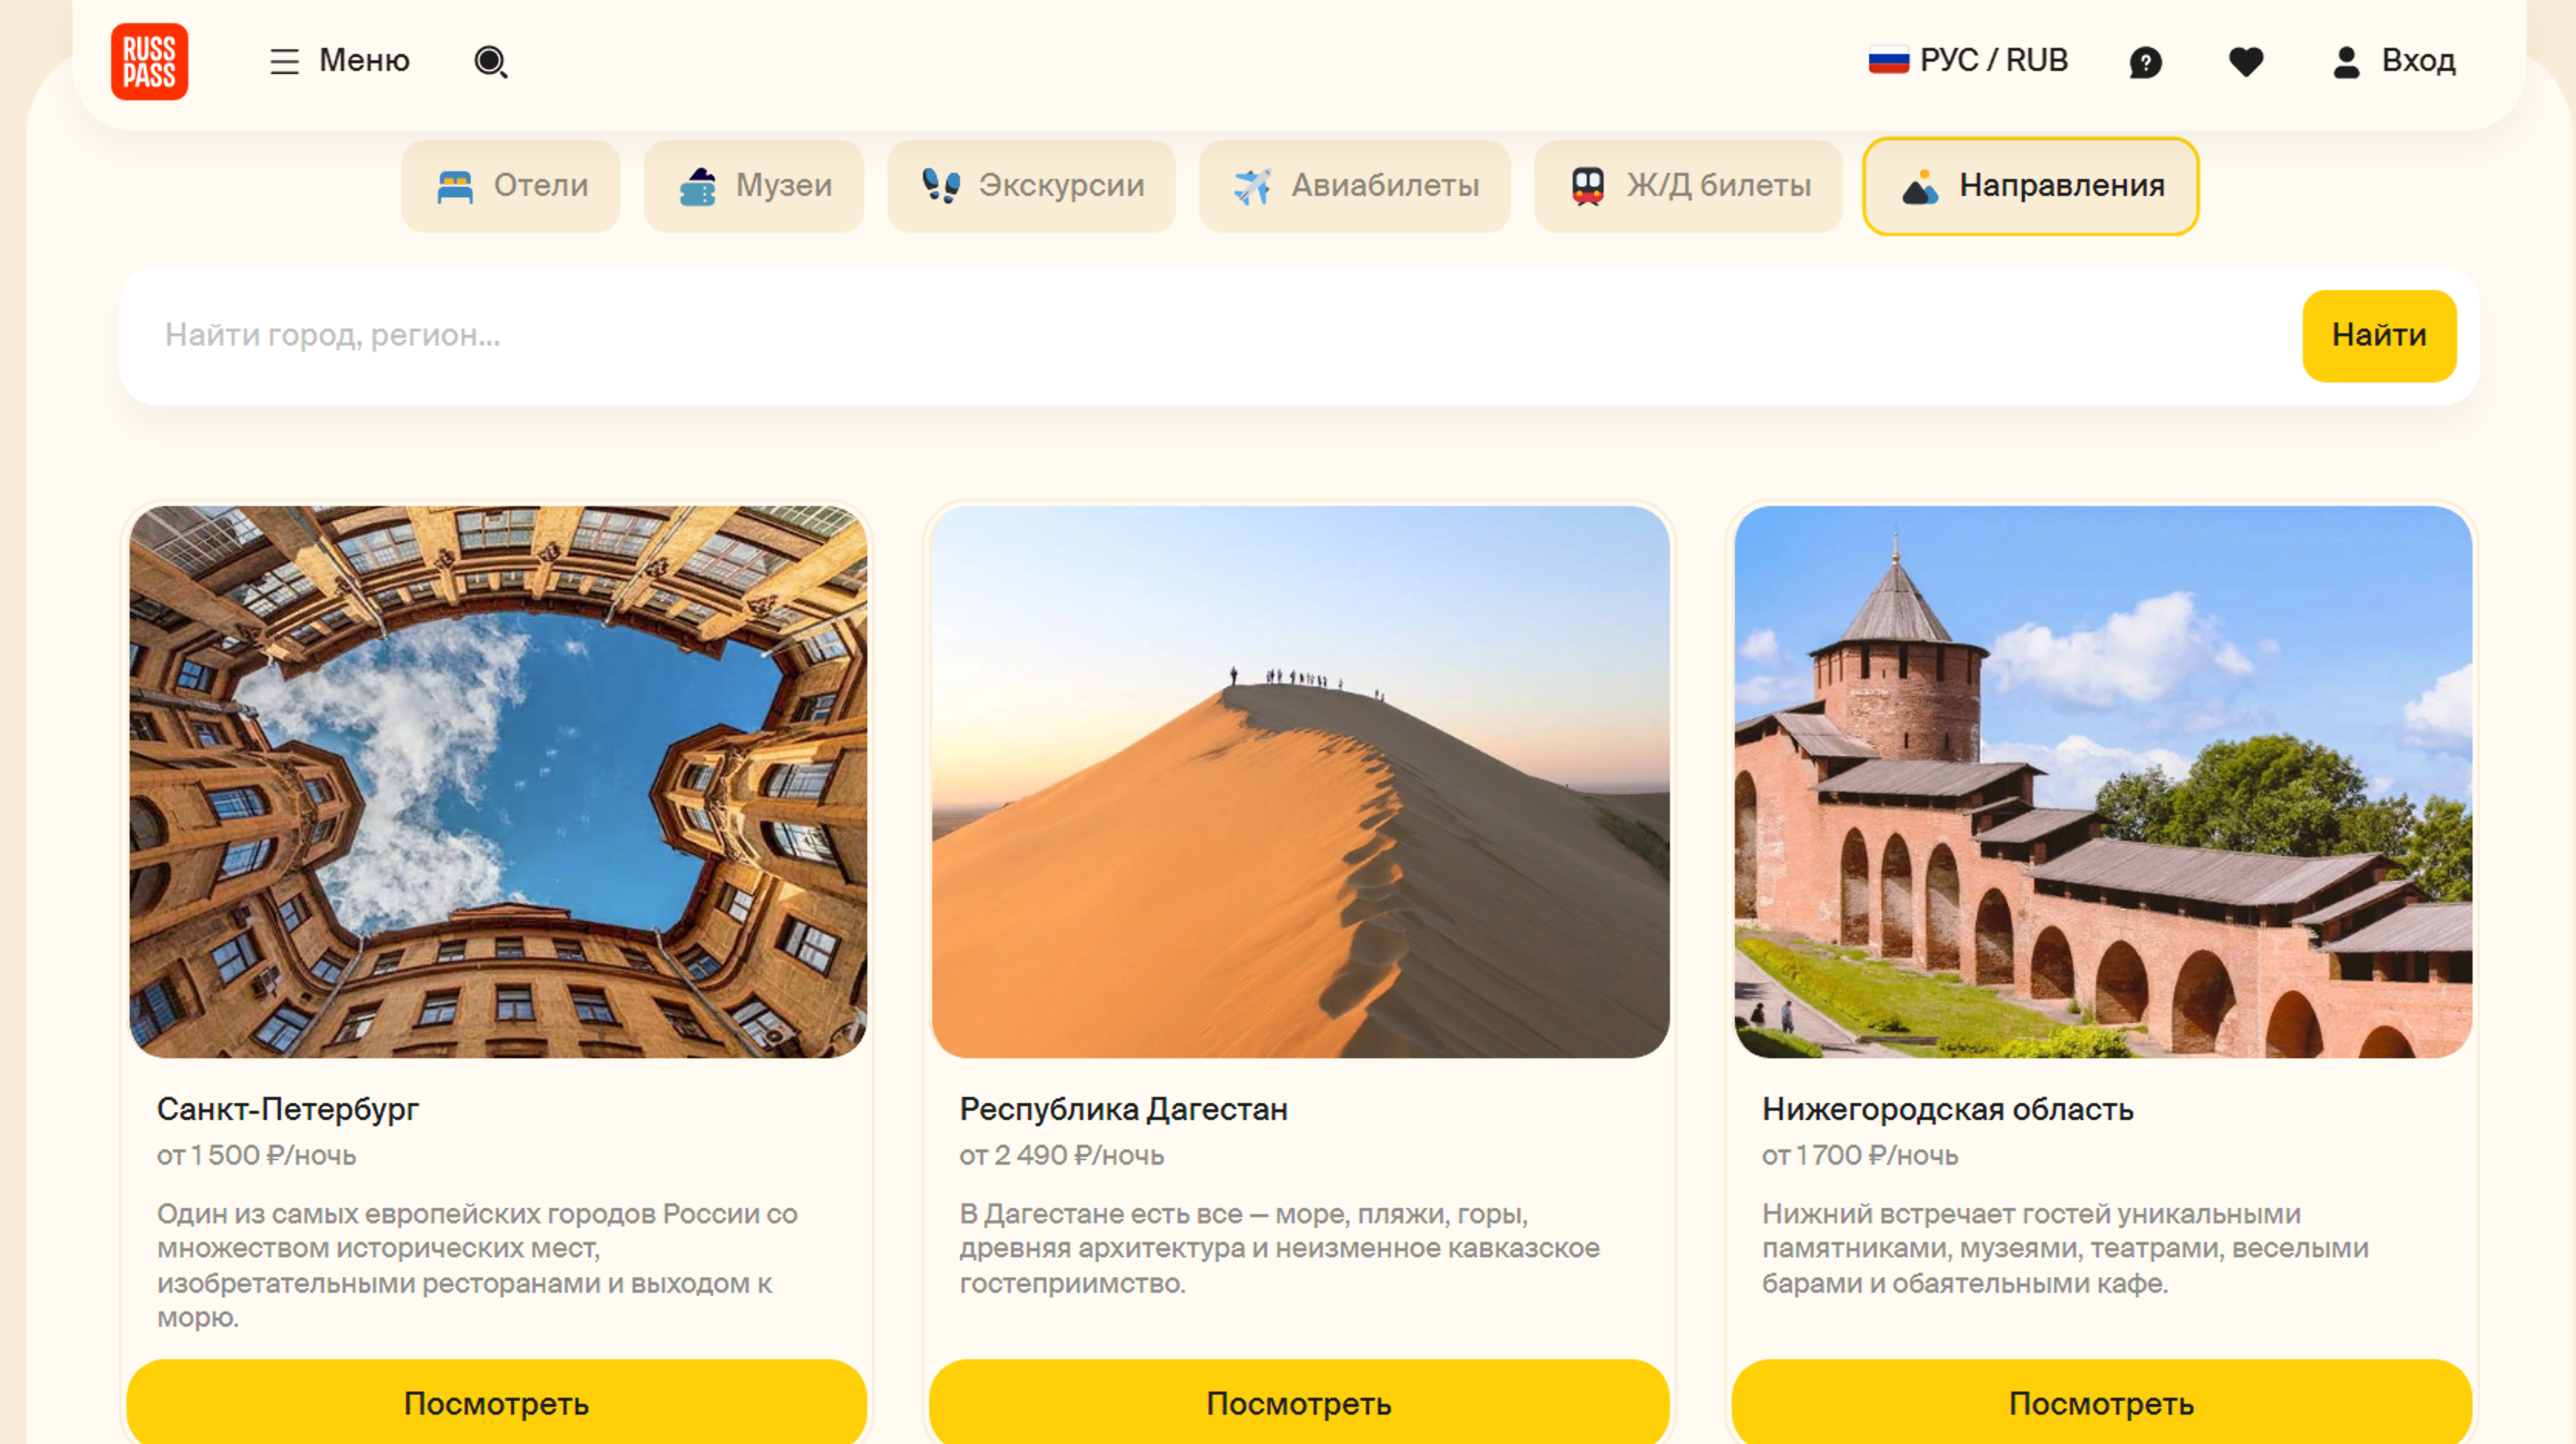Open the РУС / RUB language selector
The image size is (2576, 1444).
[1968, 61]
